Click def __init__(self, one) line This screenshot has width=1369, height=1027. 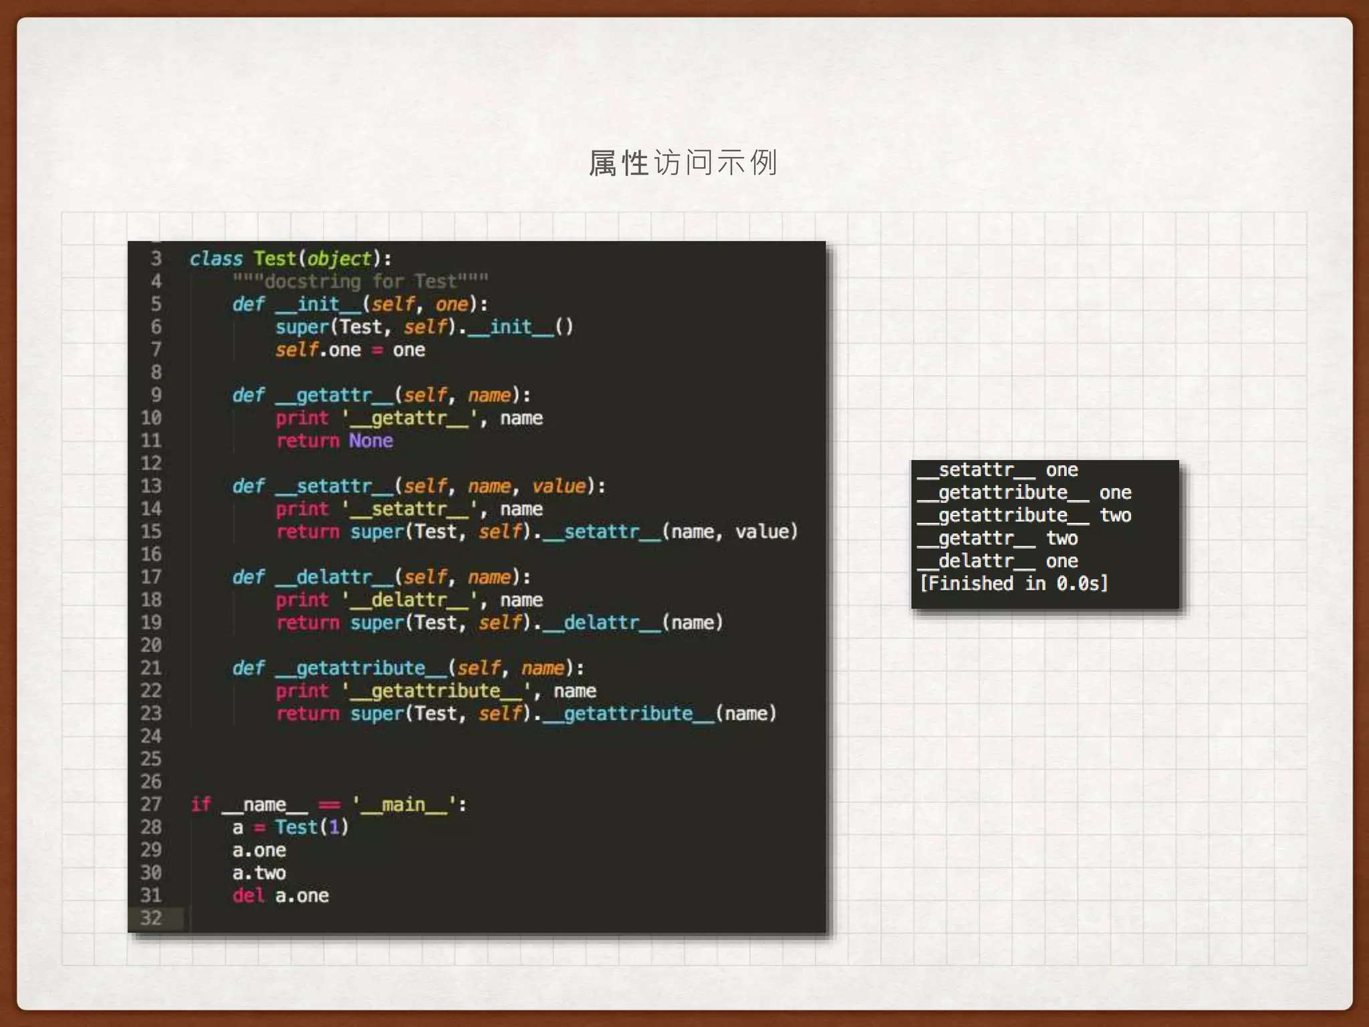click(x=360, y=304)
